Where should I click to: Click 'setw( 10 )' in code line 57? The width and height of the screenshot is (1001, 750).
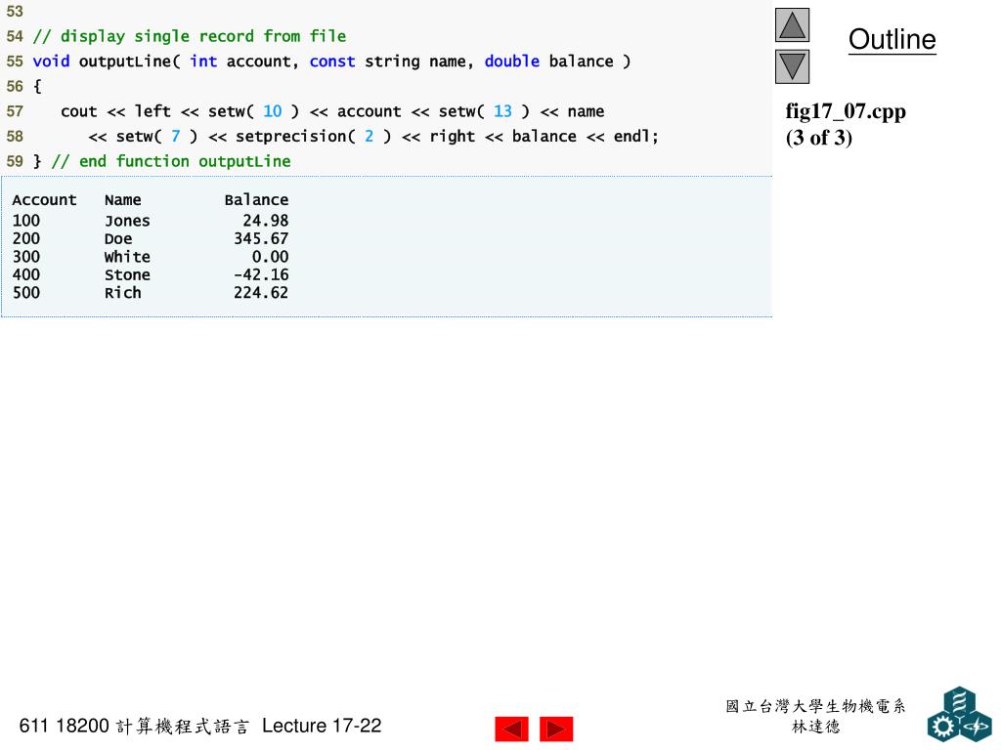coord(253,111)
